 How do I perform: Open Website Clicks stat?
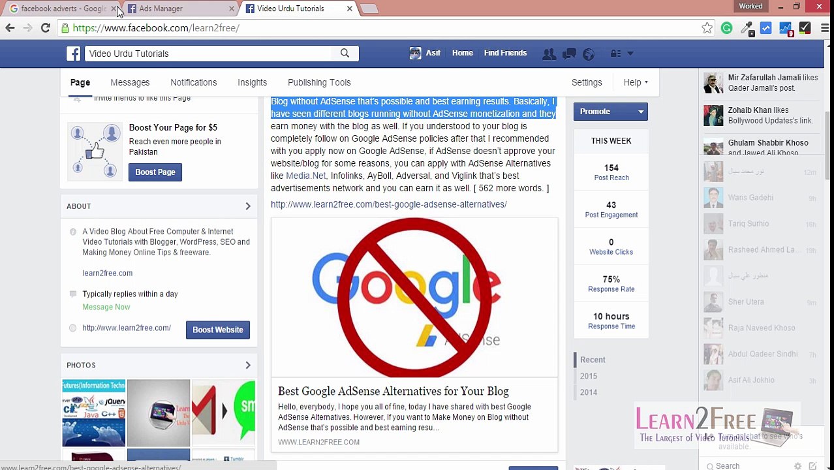pos(611,247)
